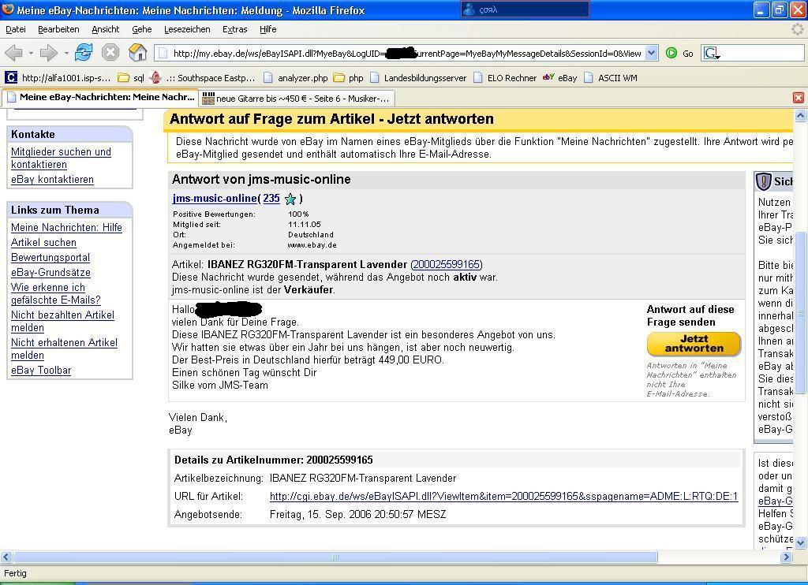
Task: Click Nicht erhaltenen Artikel melden link
Action: click(x=64, y=348)
